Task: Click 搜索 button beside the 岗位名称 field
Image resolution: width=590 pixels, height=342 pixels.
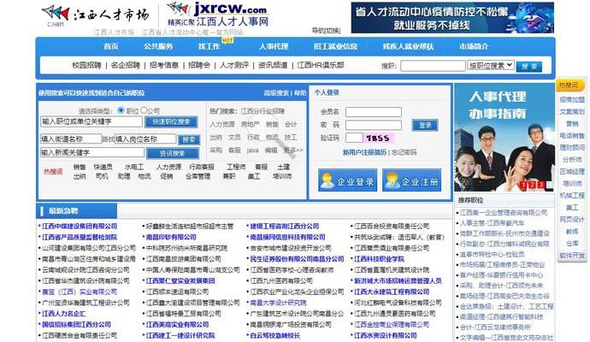Action: pyautogui.click(x=189, y=140)
